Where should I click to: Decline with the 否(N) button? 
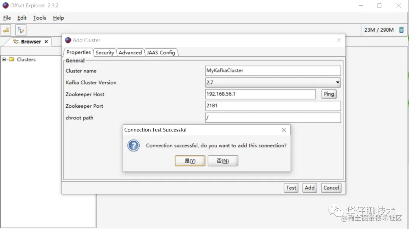pos(223,161)
